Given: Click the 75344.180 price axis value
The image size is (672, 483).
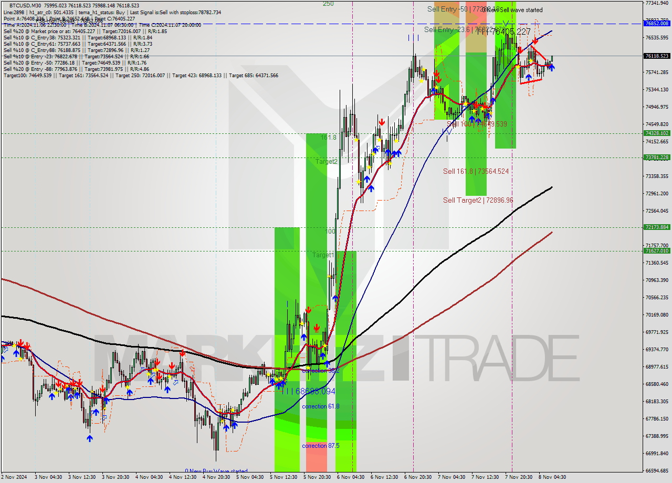Looking at the screenshot, I should coord(657,90).
